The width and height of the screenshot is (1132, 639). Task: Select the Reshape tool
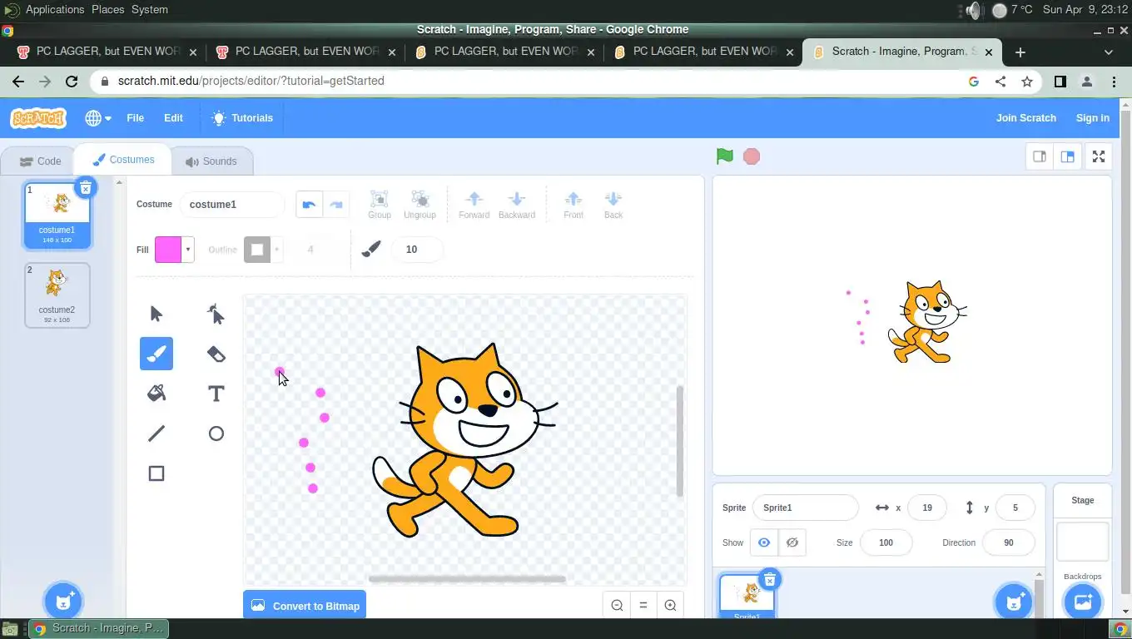(216, 314)
